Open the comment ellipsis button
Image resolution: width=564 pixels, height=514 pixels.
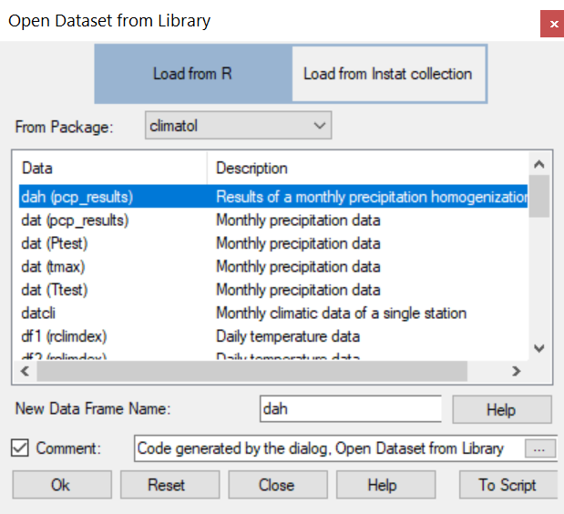point(539,449)
